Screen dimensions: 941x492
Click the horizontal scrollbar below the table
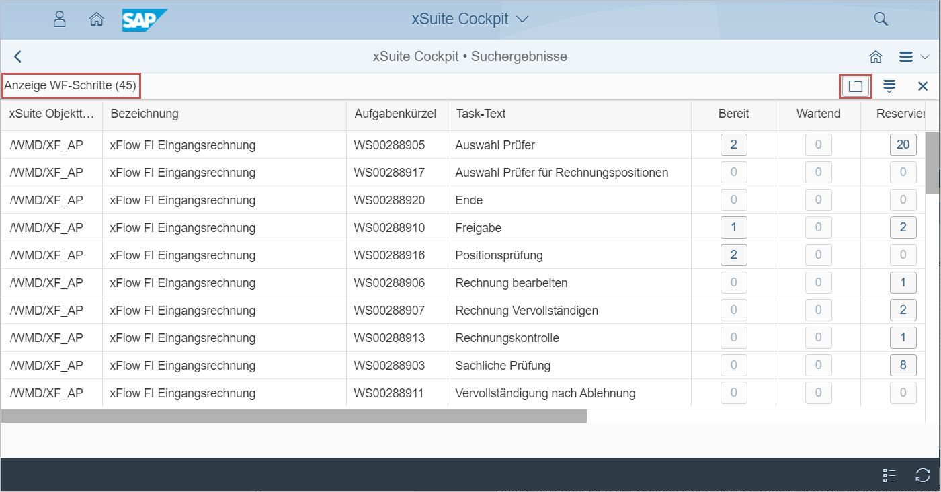coord(294,416)
